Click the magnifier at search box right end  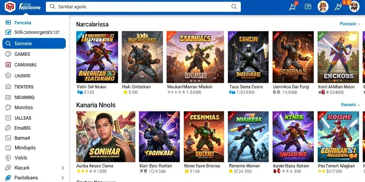[234, 6]
